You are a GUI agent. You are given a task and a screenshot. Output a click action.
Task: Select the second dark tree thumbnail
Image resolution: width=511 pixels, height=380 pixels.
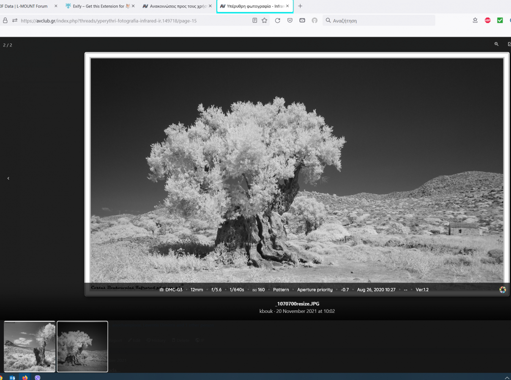point(82,347)
